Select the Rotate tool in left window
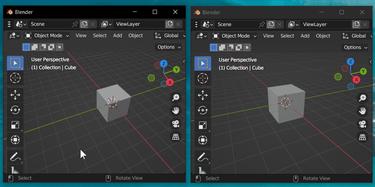This screenshot has width=375, height=187. (x=15, y=110)
